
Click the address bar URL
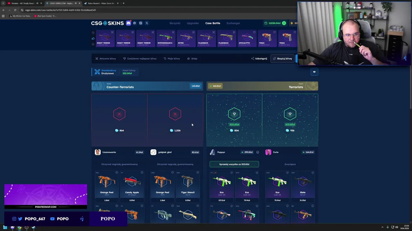61,10
